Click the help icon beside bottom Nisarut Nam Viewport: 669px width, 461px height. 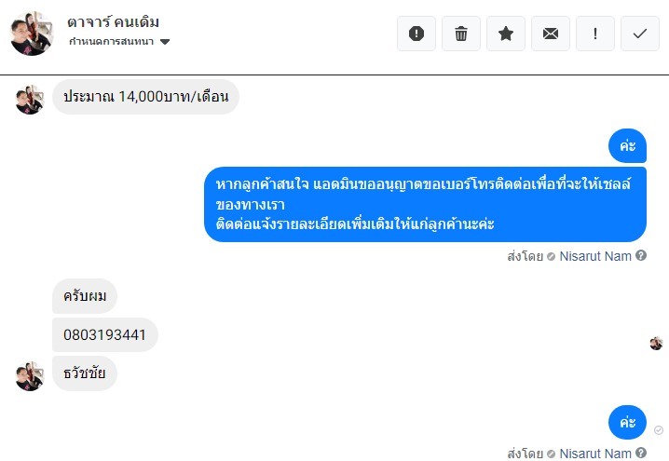[641, 453]
